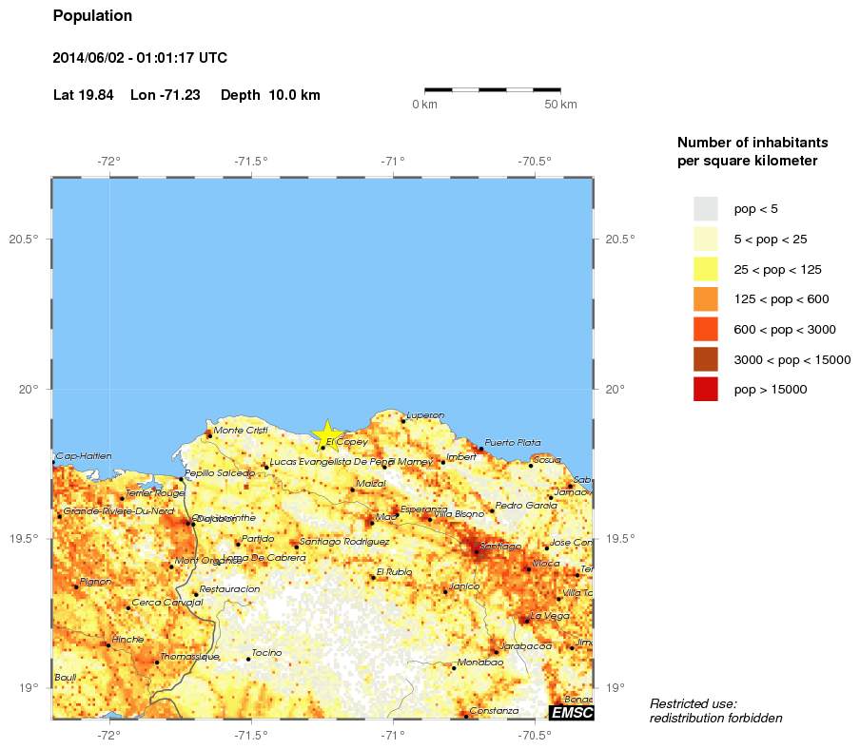The height and width of the screenshot is (749, 860).
Task: Click the 'Population' title text
Action: [93, 16]
